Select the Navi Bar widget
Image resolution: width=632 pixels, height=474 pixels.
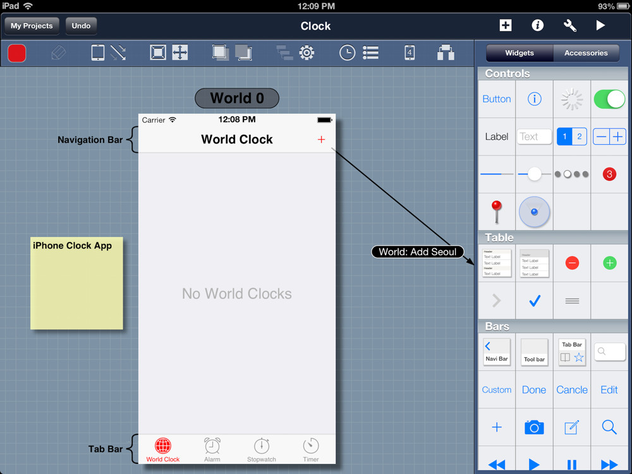click(497, 352)
